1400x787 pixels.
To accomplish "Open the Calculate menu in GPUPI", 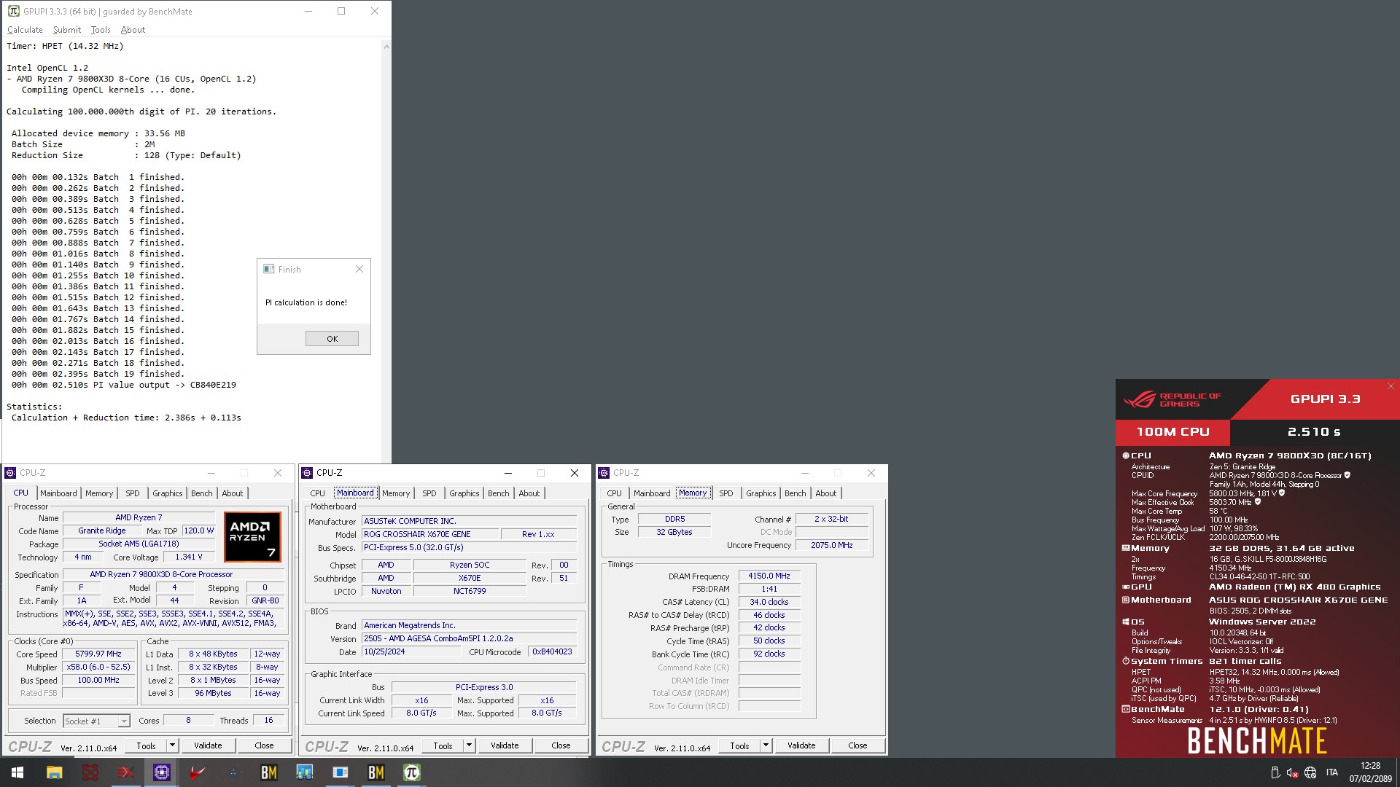I will tap(25, 30).
